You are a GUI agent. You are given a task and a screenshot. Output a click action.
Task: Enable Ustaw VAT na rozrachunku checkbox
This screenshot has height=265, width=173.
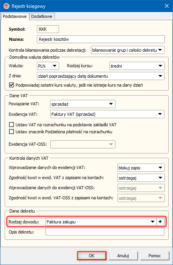[x=11, y=125]
